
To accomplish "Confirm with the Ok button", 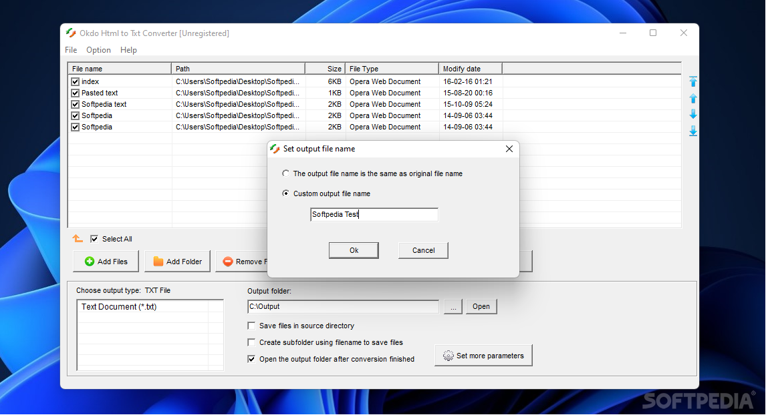I will click(354, 250).
